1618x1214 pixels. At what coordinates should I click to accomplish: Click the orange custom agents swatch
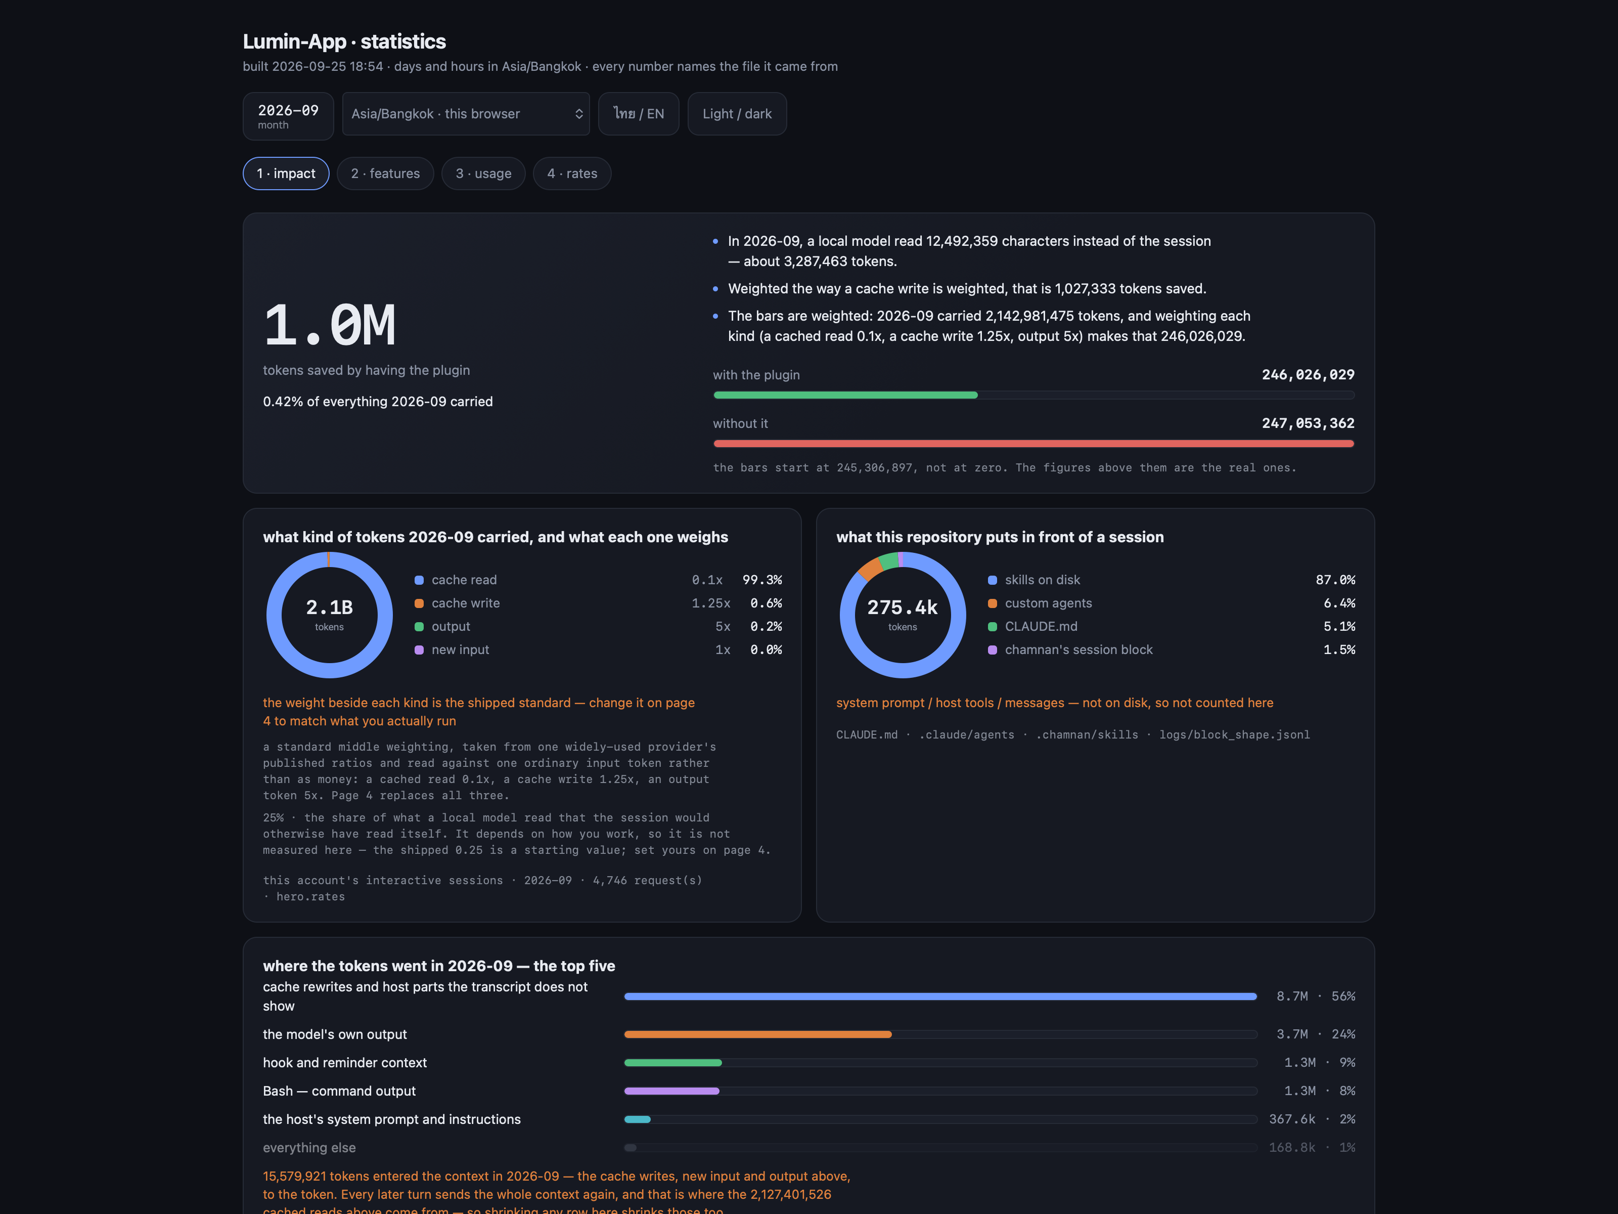(x=993, y=603)
